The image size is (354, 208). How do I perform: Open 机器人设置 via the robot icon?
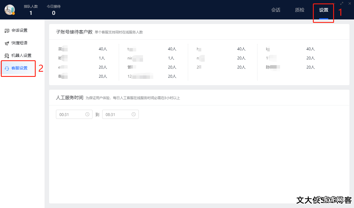click(x=7, y=55)
